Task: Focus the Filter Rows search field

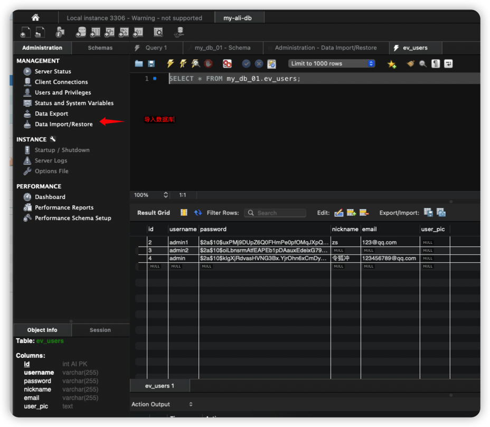Action: (x=275, y=213)
